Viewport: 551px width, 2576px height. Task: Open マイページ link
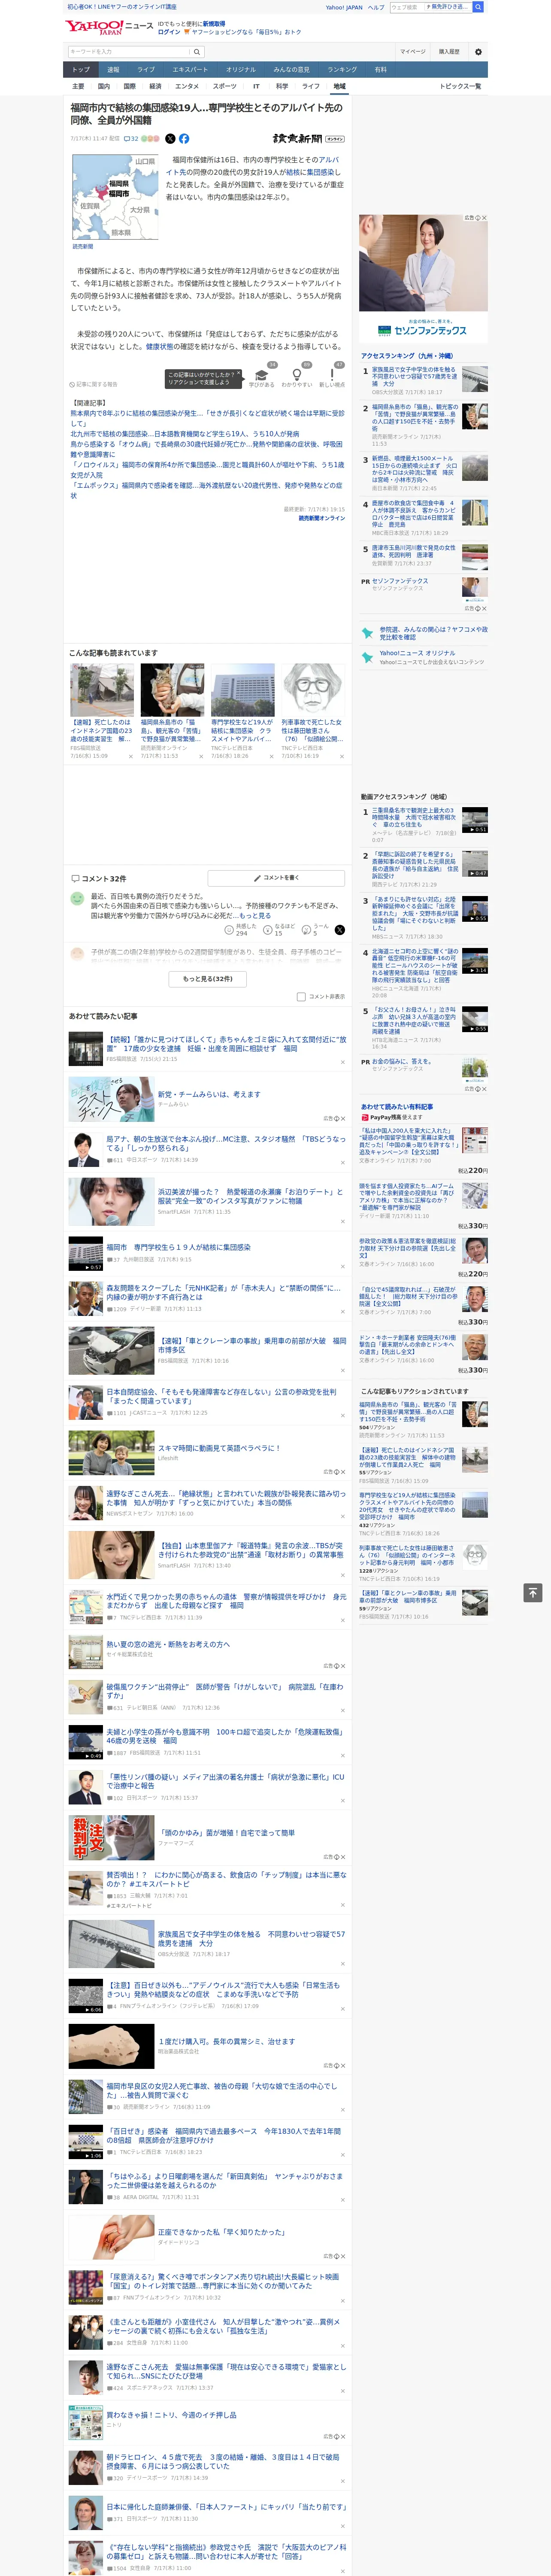pyautogui.click(x=413, y=51)
